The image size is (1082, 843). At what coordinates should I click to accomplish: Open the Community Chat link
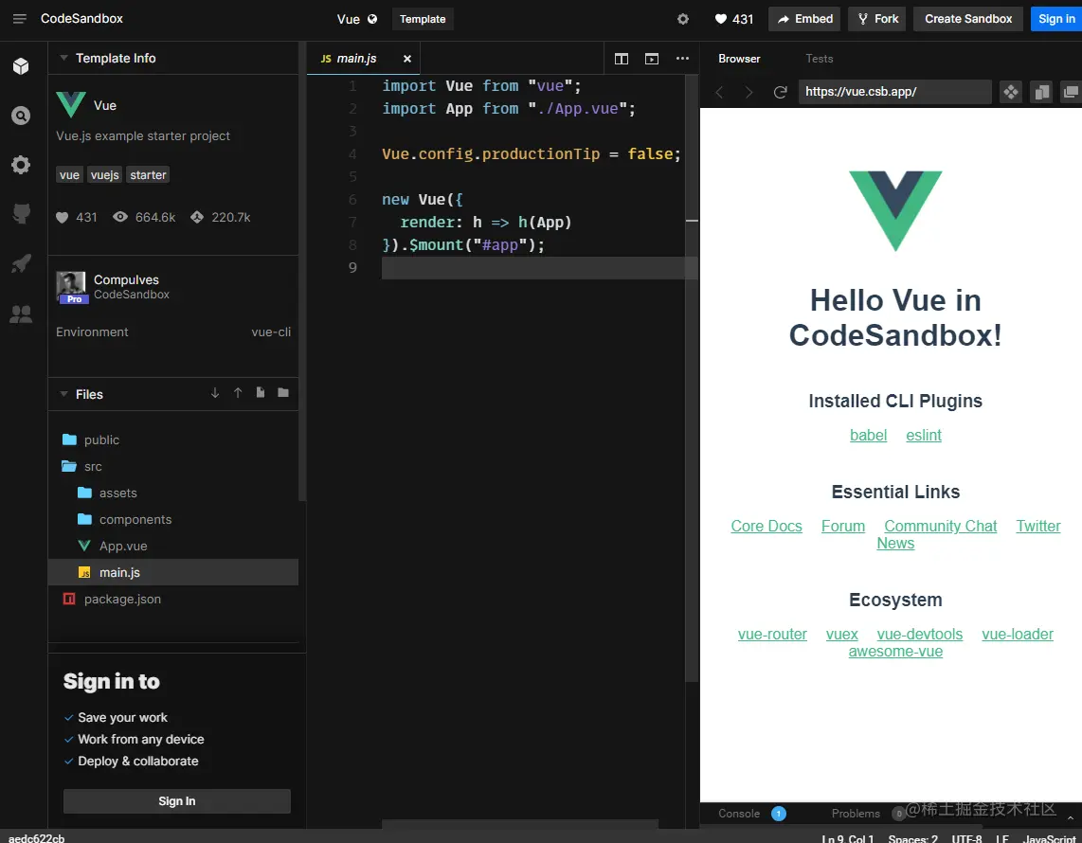[941, 526]
